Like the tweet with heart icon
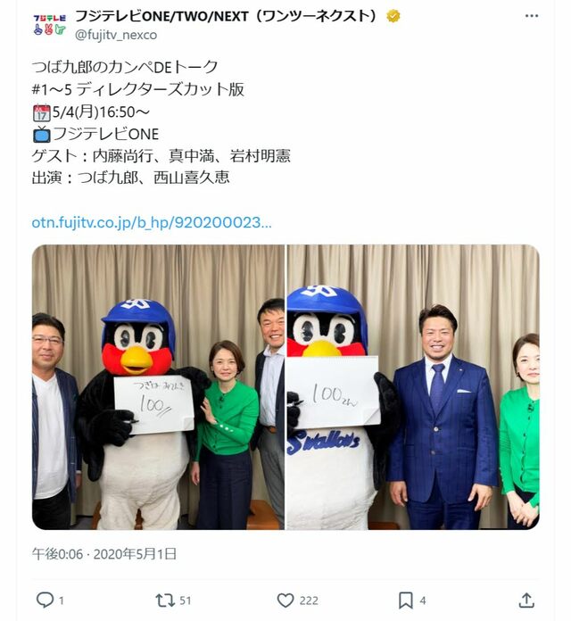The height and width of the screenshot is (621, 571). (285, 600)
